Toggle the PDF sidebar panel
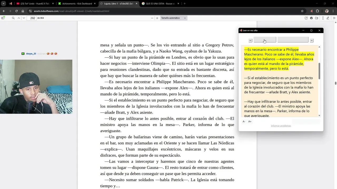The height and width of the screenshot is (189, 337). coord(3,18)
